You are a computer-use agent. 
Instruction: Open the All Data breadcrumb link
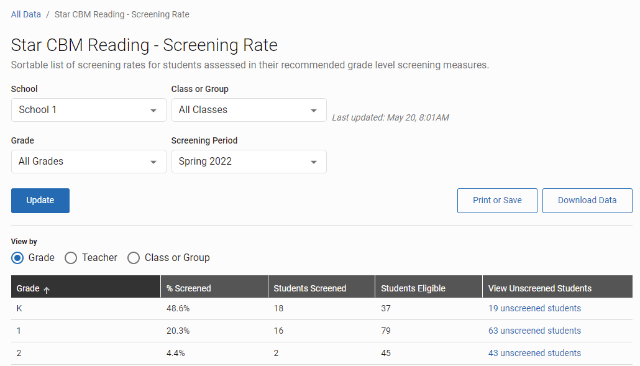(25, 14)
